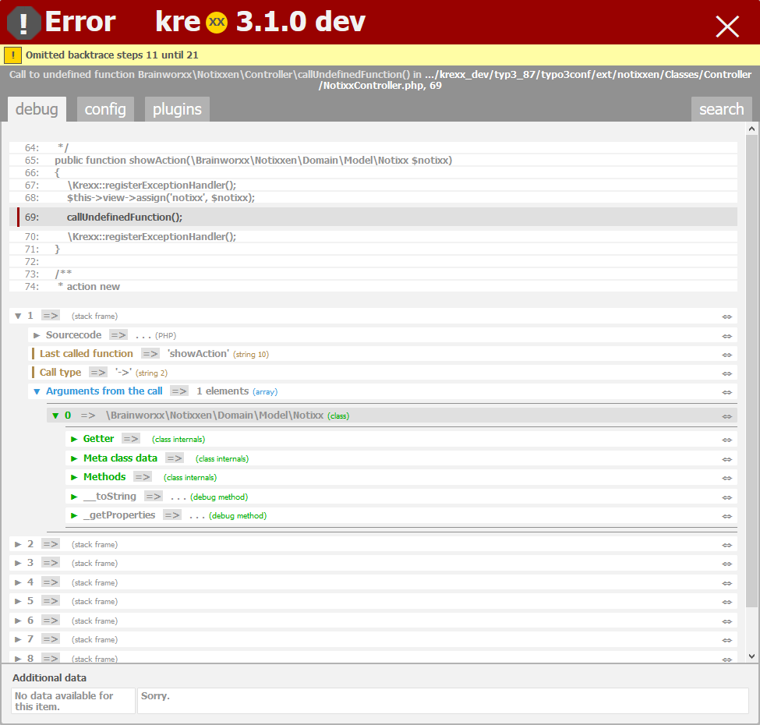Expand stack frame 6
This screenshot has height=725, width=760.
pos(18,621)
